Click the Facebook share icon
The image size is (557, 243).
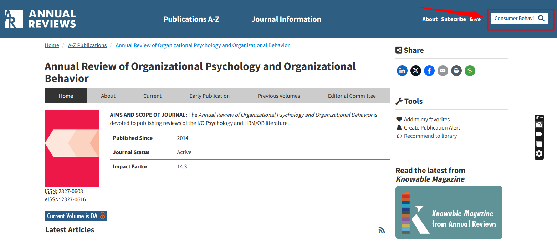coord(429,71)
